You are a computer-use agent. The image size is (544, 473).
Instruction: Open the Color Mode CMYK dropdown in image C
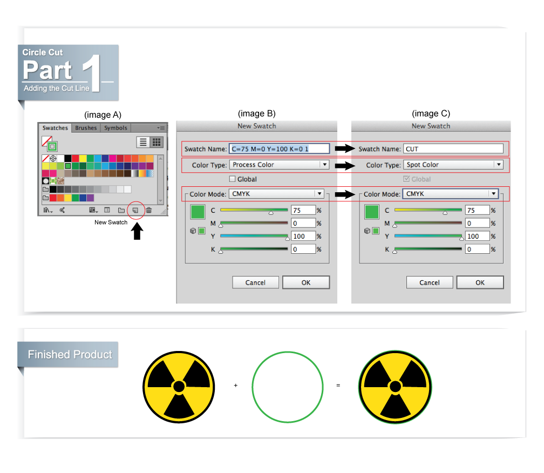(450, 194)
